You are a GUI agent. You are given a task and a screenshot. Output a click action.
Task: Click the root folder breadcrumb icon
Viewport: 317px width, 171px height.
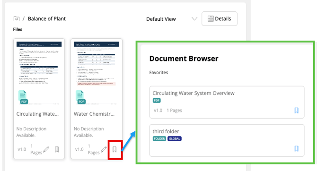(17, 19)
